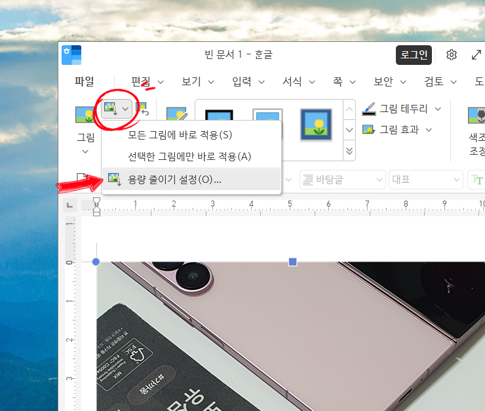Click the font size TT icon
The image size is (485, 411).
[476, 180]
